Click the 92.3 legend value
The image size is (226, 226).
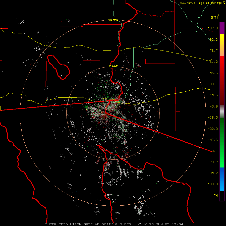[x=214, y=39]
